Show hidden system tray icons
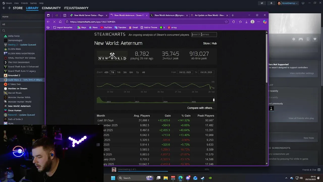The image size is (323, 182). tap(286, 178)
